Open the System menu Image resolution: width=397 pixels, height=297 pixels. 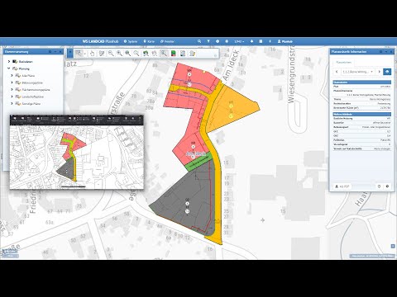pyautogui.click(x=131, y=41)
